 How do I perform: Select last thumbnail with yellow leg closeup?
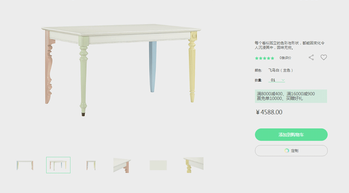click(x=193, y=165)
